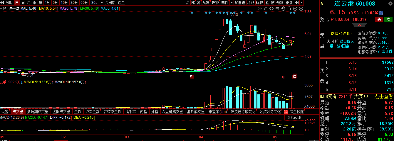Viewport: 394px width, 141px height.
Task: Open dropdown next to 30s period
Action: [102, 3]
